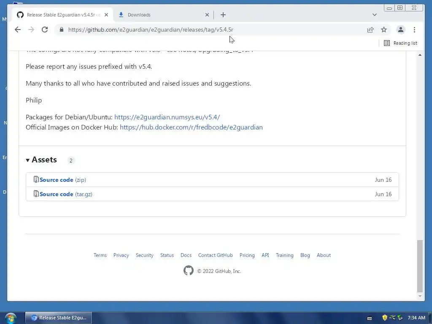Open the tab search dropdown chevron
The height and width of the screenshot is (324, 432).
[x=375, y=15]
